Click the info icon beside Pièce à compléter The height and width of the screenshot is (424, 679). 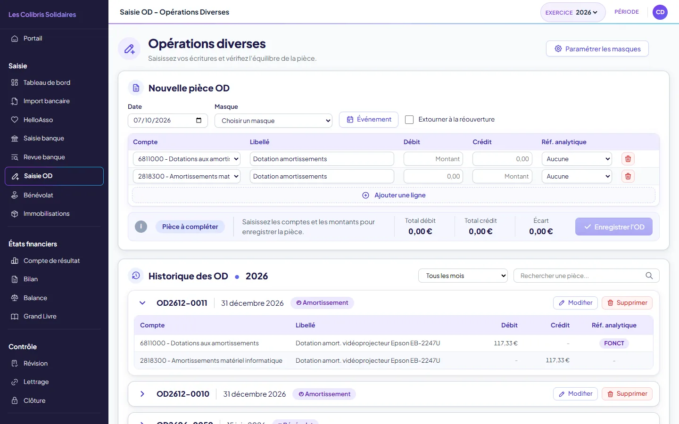(141, 227)
